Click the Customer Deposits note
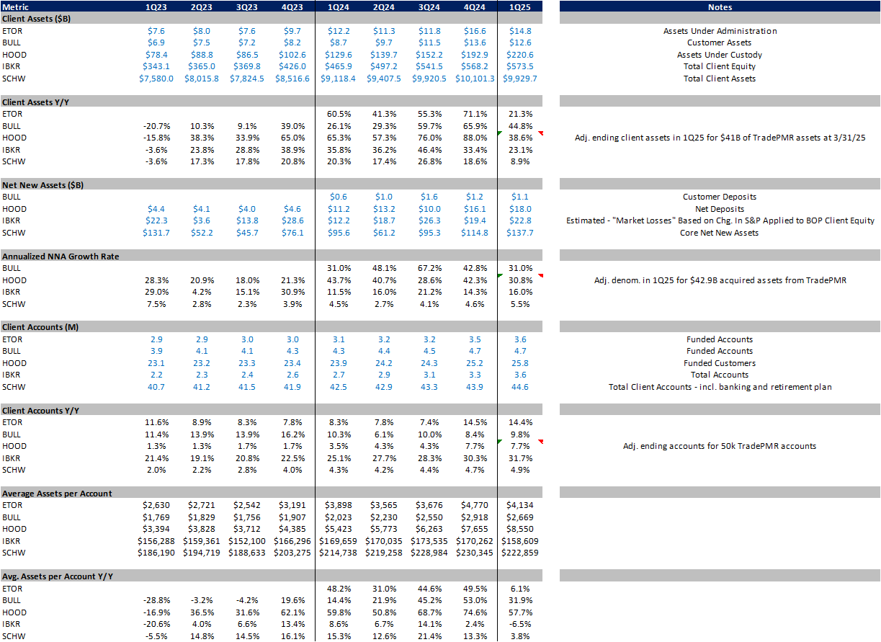 coord(720,197)
